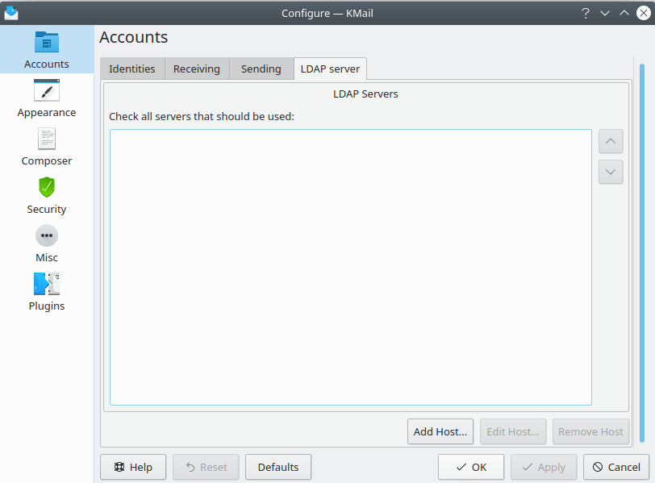Switch to the Sending tab
This screenshot has height=483, width=655.
[261, 69]
